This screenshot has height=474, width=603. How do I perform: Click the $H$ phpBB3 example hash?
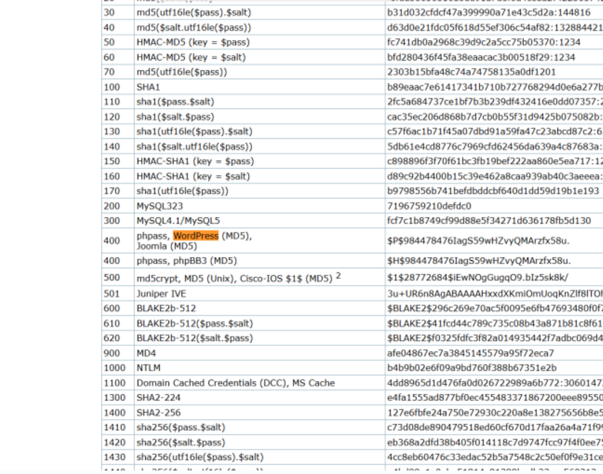pyautogui.click(x=479, y=261)
